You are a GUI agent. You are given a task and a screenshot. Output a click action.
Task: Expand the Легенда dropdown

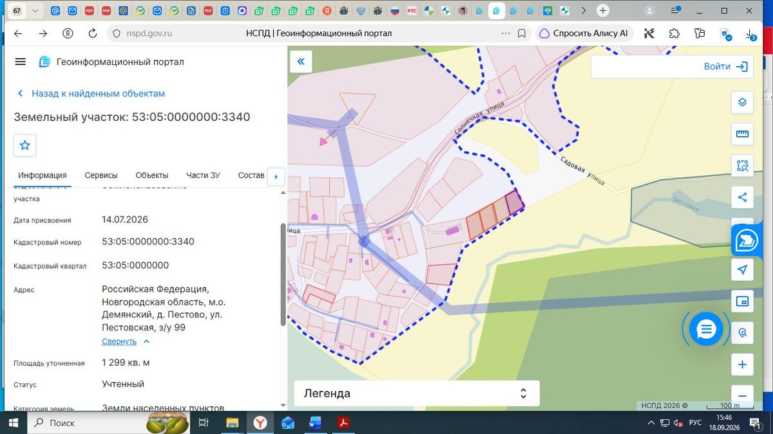click(x=417, y=393)
